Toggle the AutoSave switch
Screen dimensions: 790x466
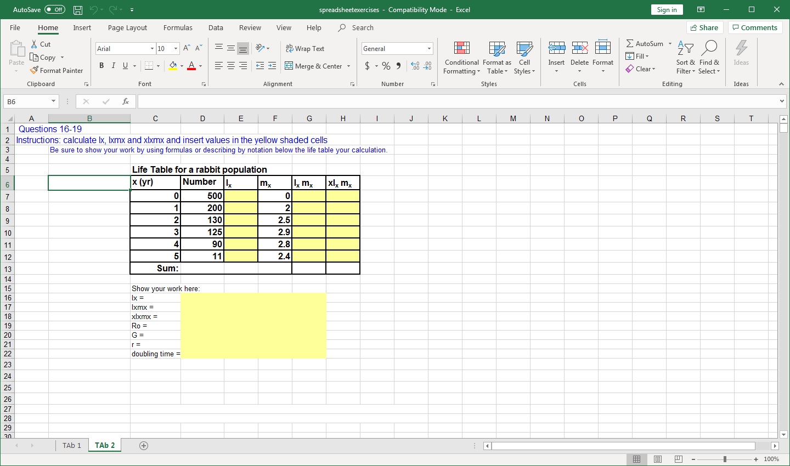tap(54, 10)
